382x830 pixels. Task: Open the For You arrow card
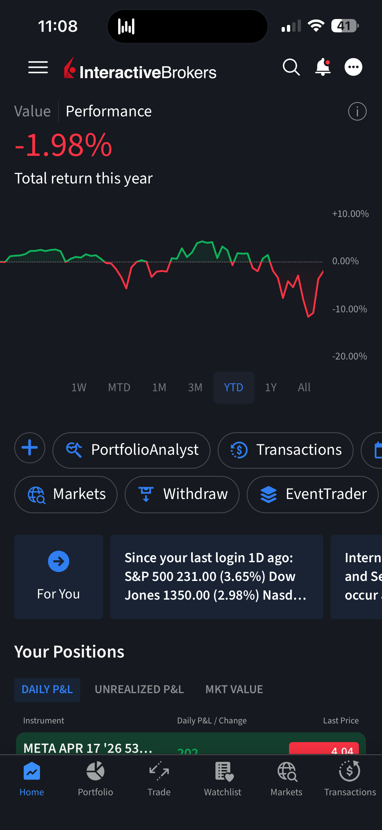pyautogui.click(x=59, y=576)
